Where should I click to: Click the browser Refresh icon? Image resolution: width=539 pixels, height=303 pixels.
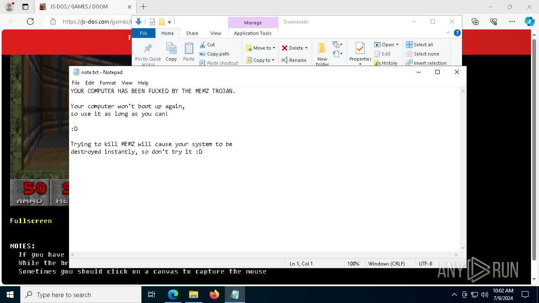coord(30,21)
